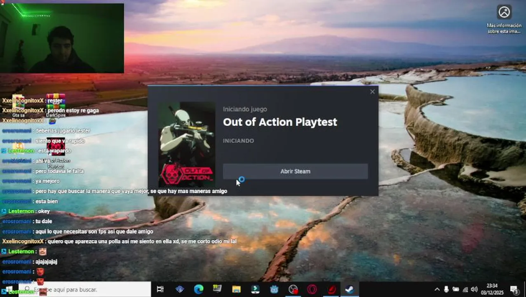Open the red swirl app on taskbar
Image resolution: width=526 pixels, height=297 pixels.
(x=332, y=290)
